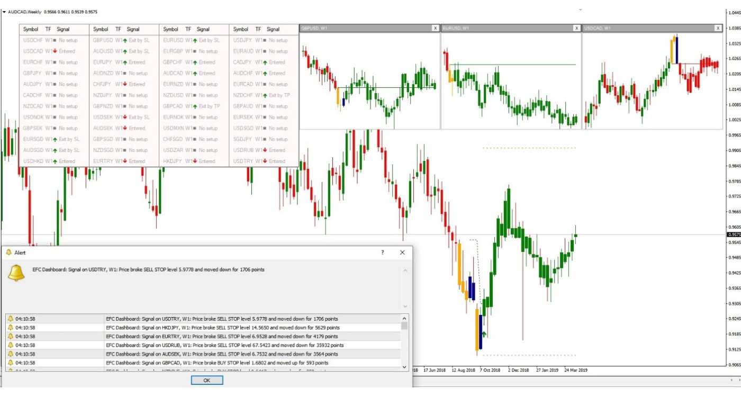Select the bell icon beside the USDTRY alert row
Viewport: 741px width, 397px height.
pyautogui.click(x=11, y=319)
